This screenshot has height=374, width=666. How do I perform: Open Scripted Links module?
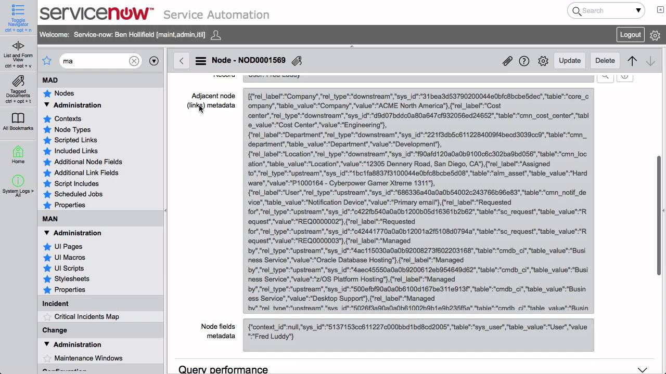click(75, 140)
